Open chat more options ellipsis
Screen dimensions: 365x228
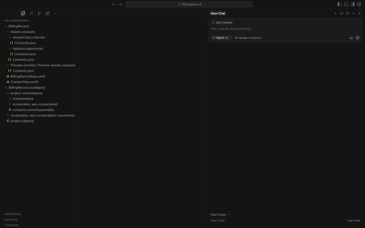coord(354,13)
